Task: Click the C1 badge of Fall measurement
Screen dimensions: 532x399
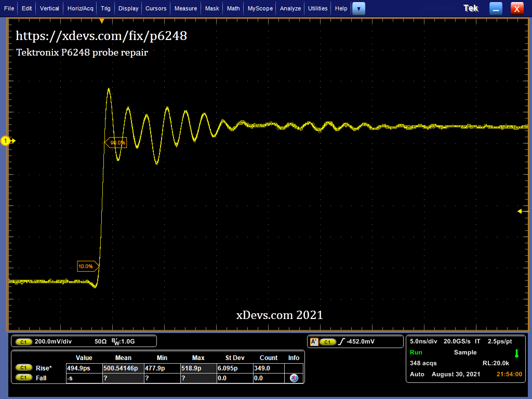Action: tap(24, 378)
